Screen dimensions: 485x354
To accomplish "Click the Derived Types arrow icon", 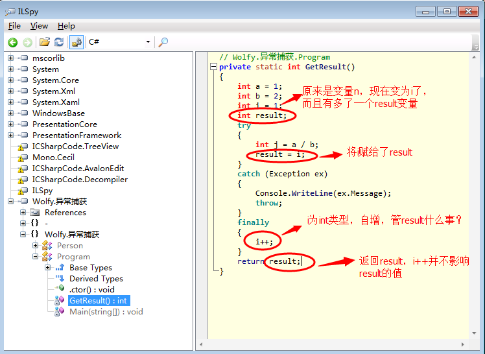I will click(x=60, y=278).
